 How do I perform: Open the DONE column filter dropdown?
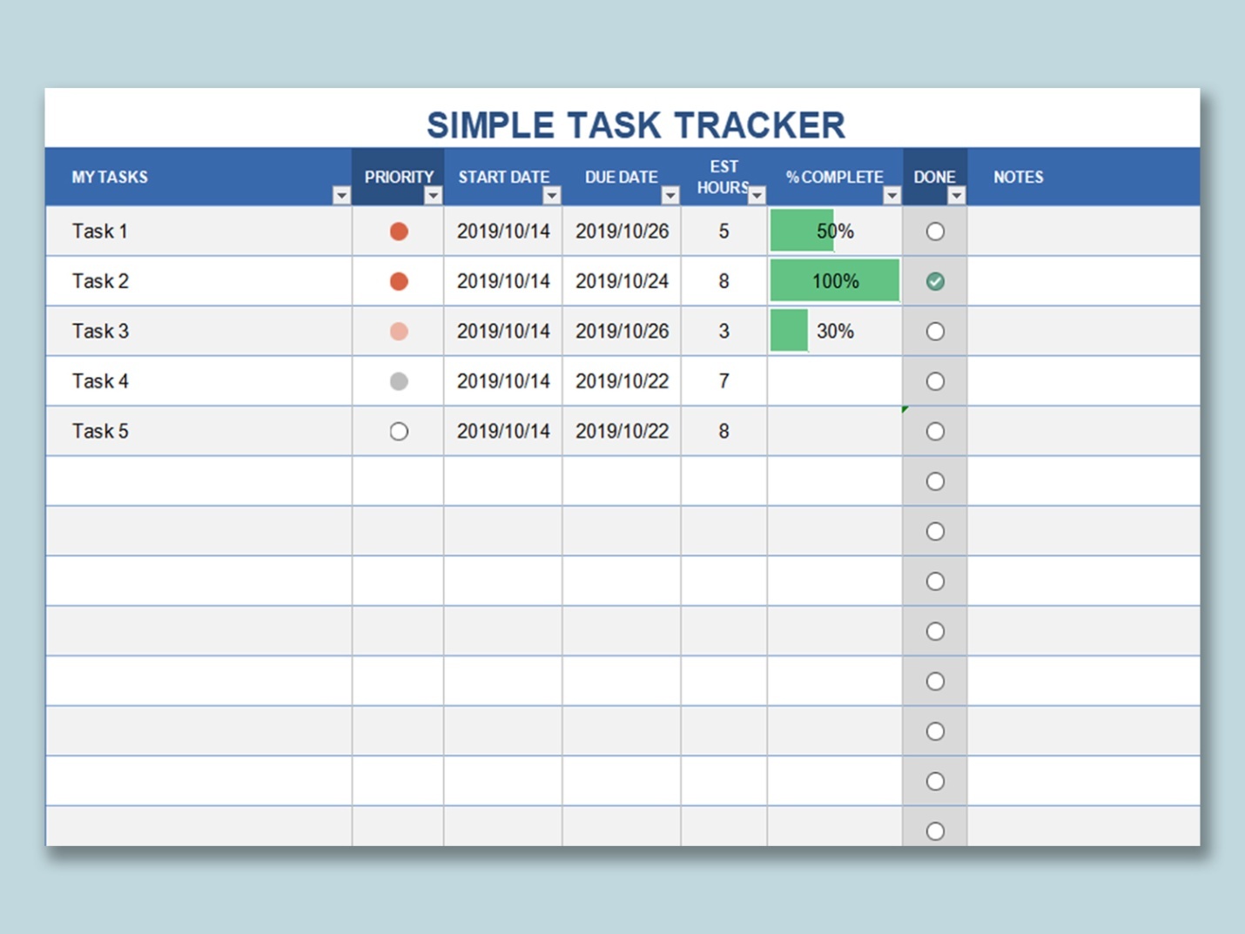pos(958,195)
